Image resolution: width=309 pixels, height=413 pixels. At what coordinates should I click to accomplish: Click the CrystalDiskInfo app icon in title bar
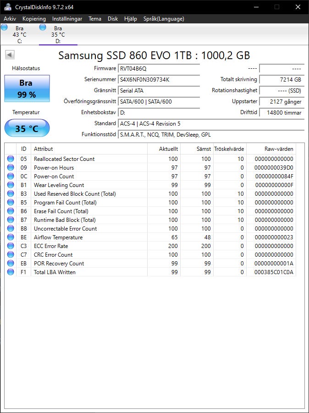tap(8, 7)
